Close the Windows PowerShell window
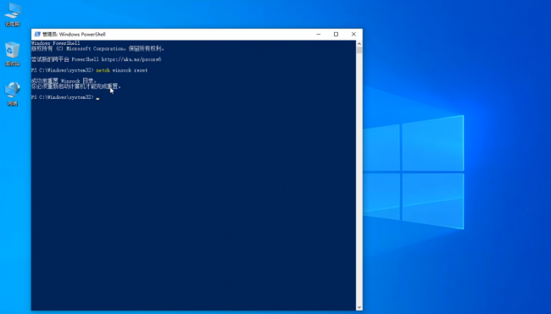This screenshot has width=551, height=314. coord(353,34)
